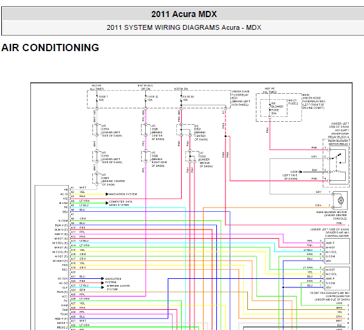
Task: Click the "DRIVER'S AIR MIX CONTROL MOTOR" label
Action: click(337, 234)
